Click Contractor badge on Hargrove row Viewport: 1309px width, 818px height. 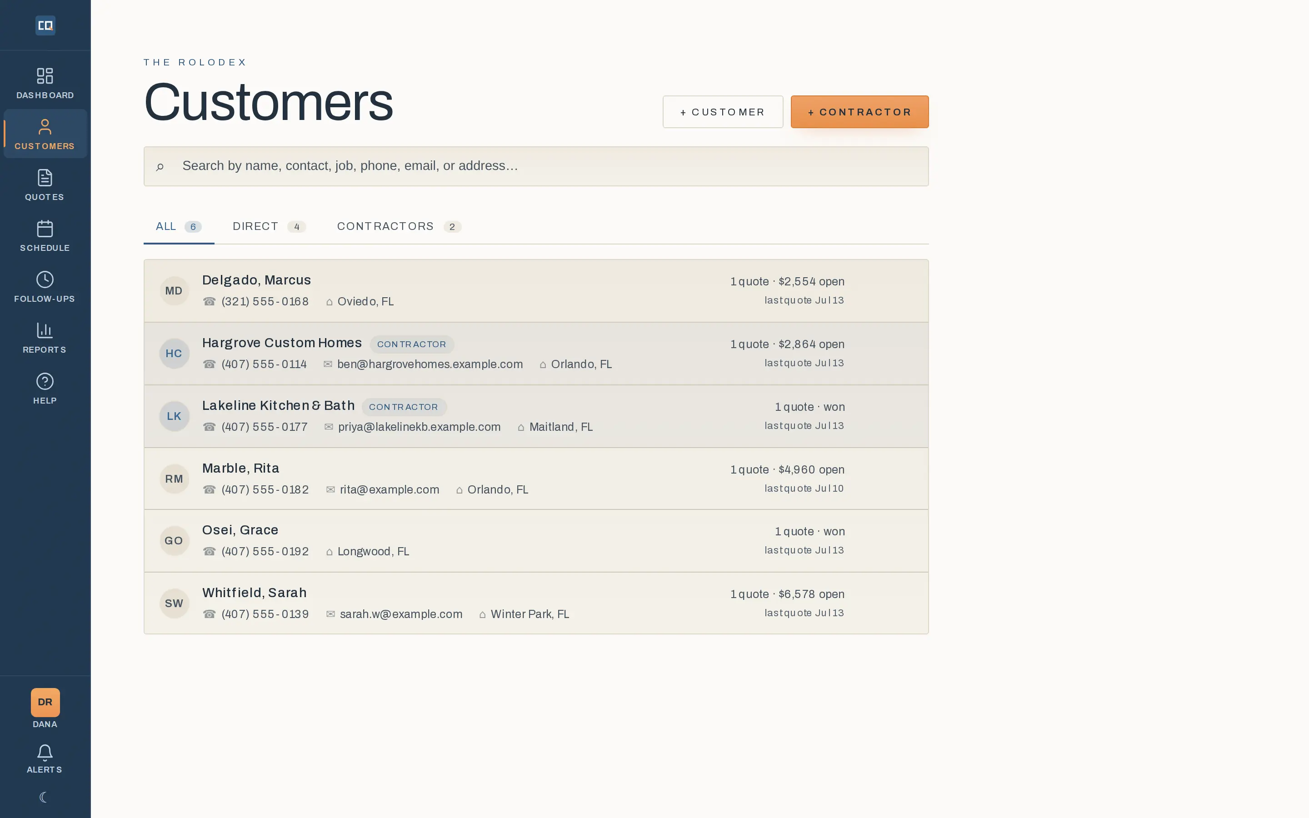(x=412, y=344)
